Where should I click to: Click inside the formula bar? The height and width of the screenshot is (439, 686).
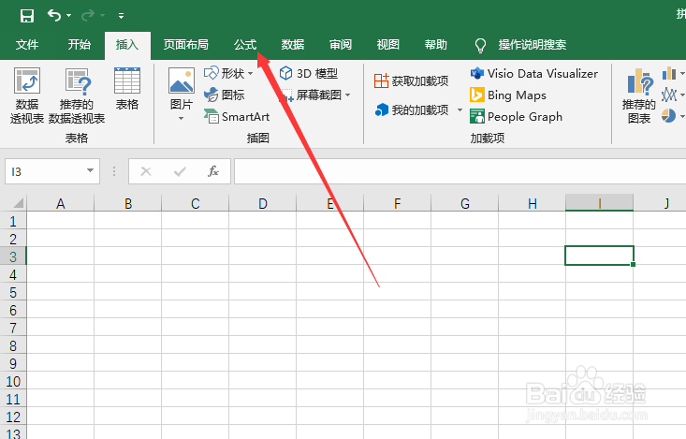pyautogui.click(x=460, y=171)
